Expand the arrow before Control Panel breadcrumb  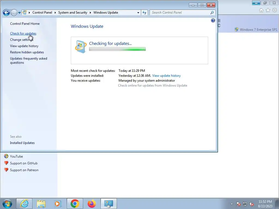tap(29, 13)
